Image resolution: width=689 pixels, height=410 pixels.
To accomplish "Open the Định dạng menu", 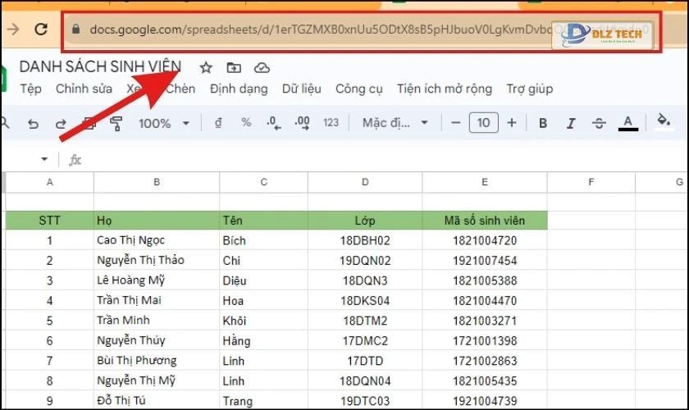I will click(239, 89).
